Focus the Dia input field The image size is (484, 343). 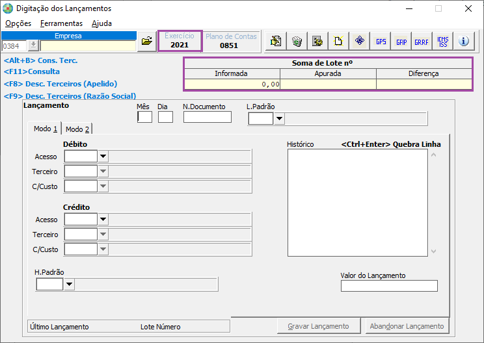165,117
